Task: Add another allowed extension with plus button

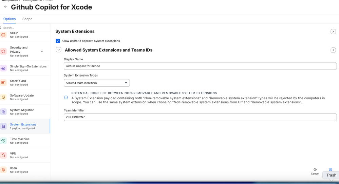Action: coord(333,50)
